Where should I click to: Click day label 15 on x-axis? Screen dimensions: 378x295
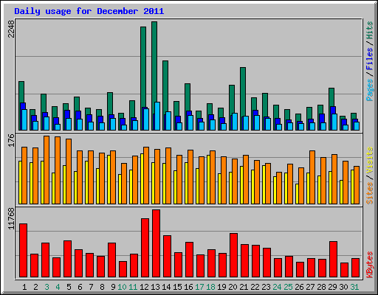[x=177, y=287]
